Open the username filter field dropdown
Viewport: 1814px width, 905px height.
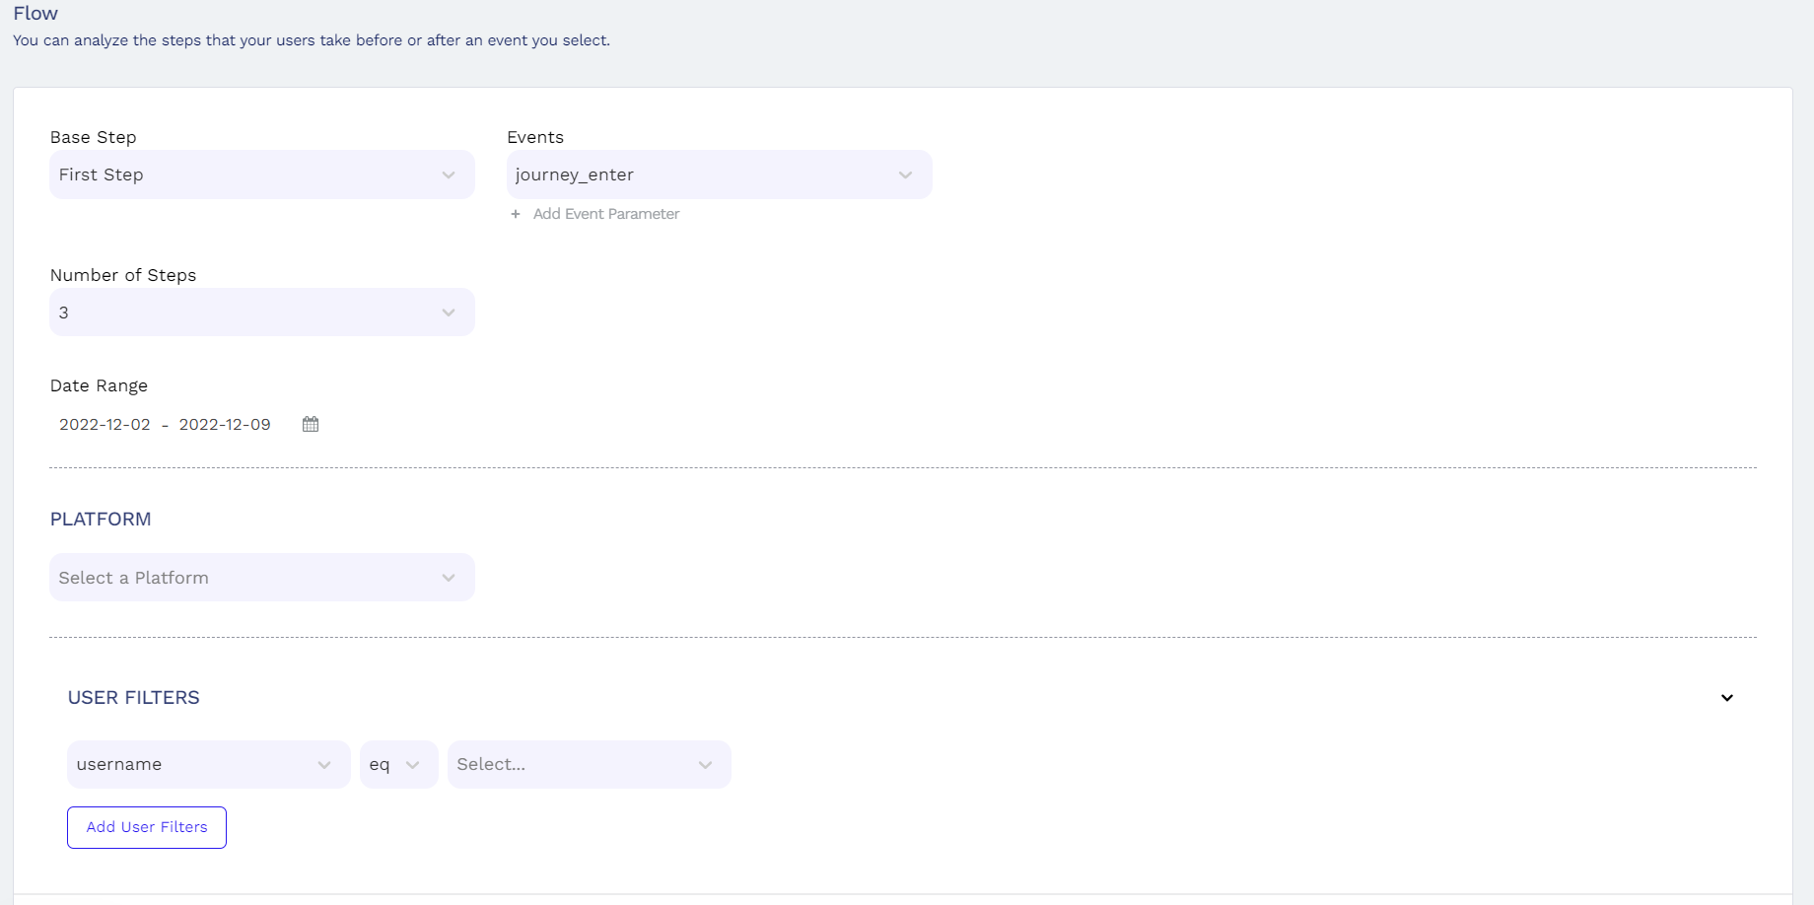209,765
